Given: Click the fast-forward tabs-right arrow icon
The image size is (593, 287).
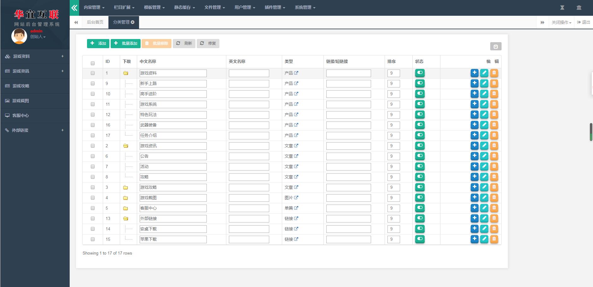Looking at the screenshot, I should (x=542, y=22).
